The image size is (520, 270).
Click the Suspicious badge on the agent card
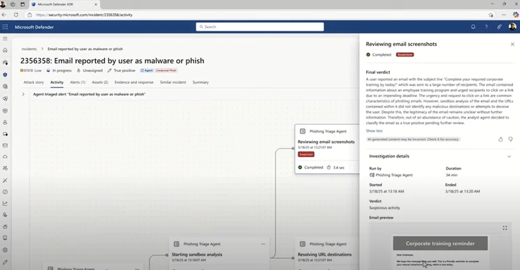pos(306,154)
